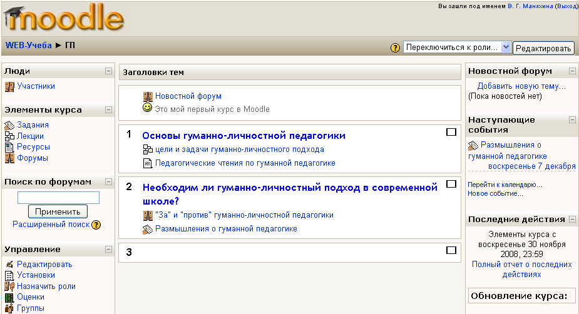This screenshot has width=579, height=314.
Task: Open Установки in the Управление menu
Action: coord(36,275)
